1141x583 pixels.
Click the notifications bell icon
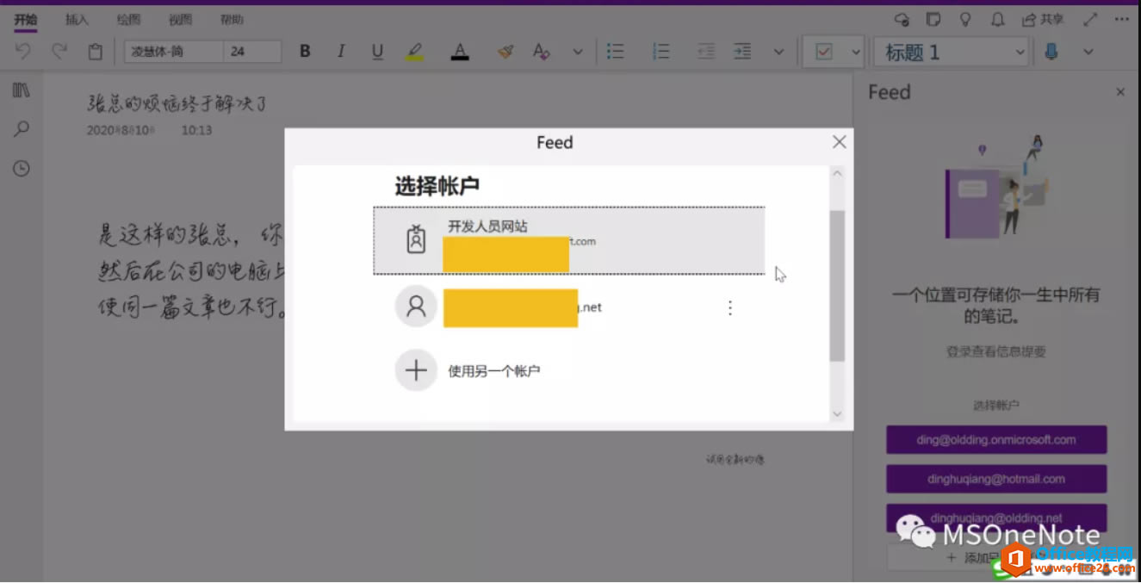click(997, 19)
